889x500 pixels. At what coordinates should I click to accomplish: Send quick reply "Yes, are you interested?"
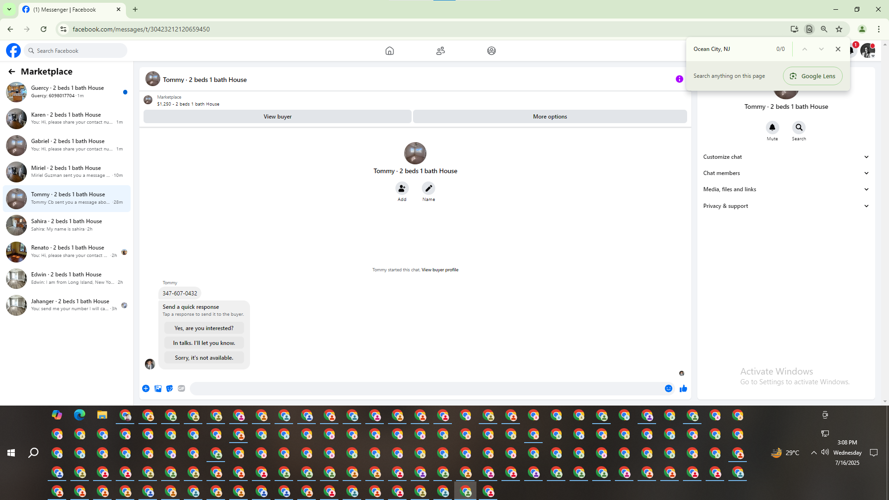(204, 328)
